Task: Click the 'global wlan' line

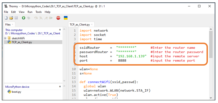Action: point(95,86)
